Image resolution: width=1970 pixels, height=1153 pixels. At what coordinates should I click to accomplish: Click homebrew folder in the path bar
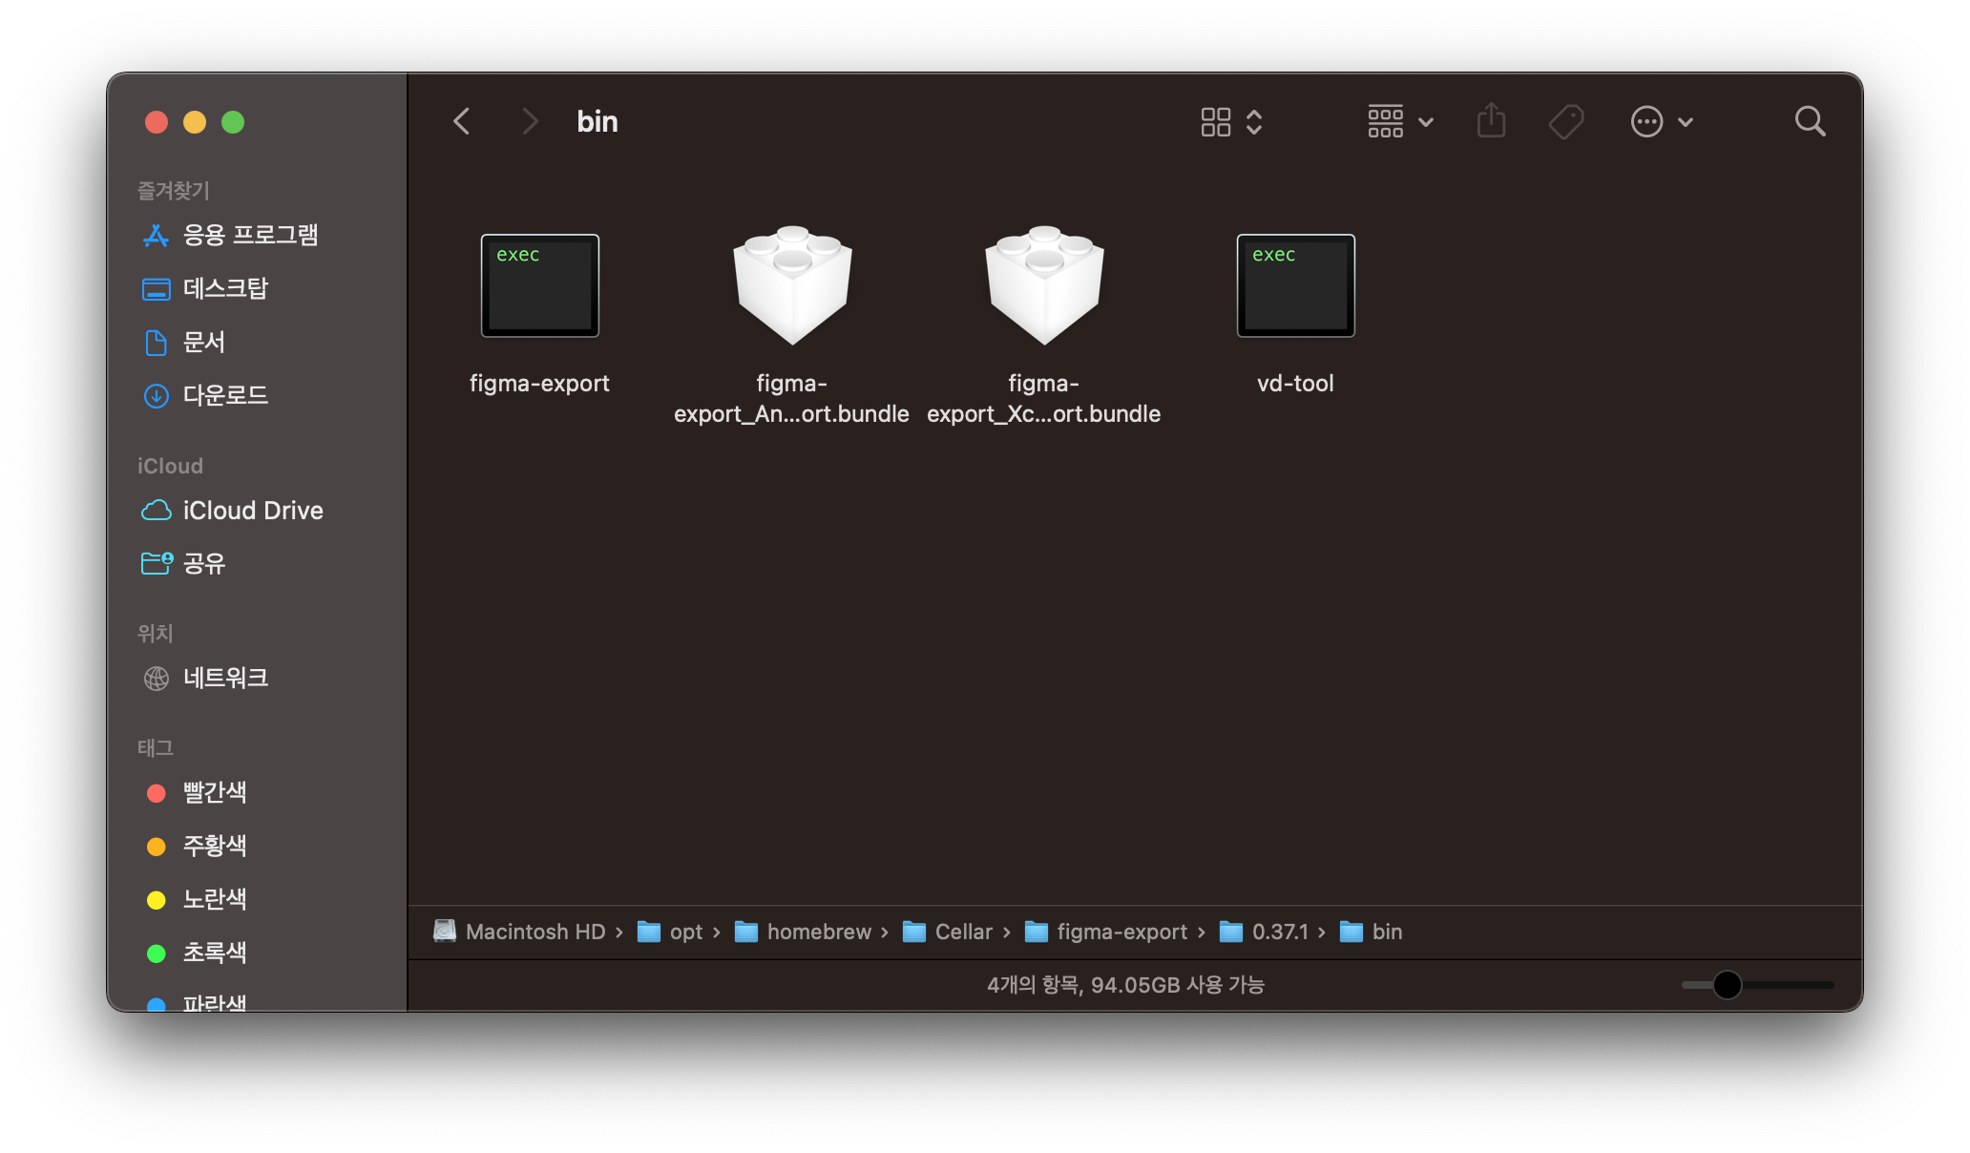point(818,932)
